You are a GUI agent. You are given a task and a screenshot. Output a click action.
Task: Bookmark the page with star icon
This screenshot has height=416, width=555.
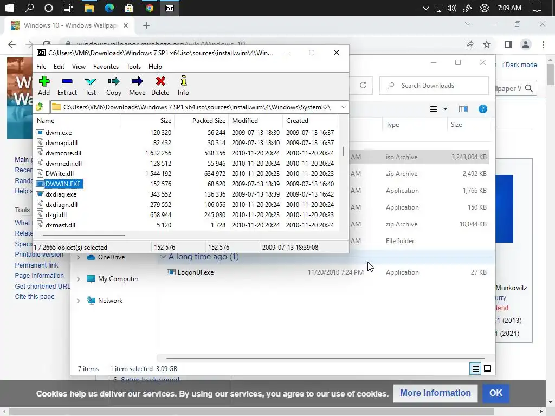[487, 44]
